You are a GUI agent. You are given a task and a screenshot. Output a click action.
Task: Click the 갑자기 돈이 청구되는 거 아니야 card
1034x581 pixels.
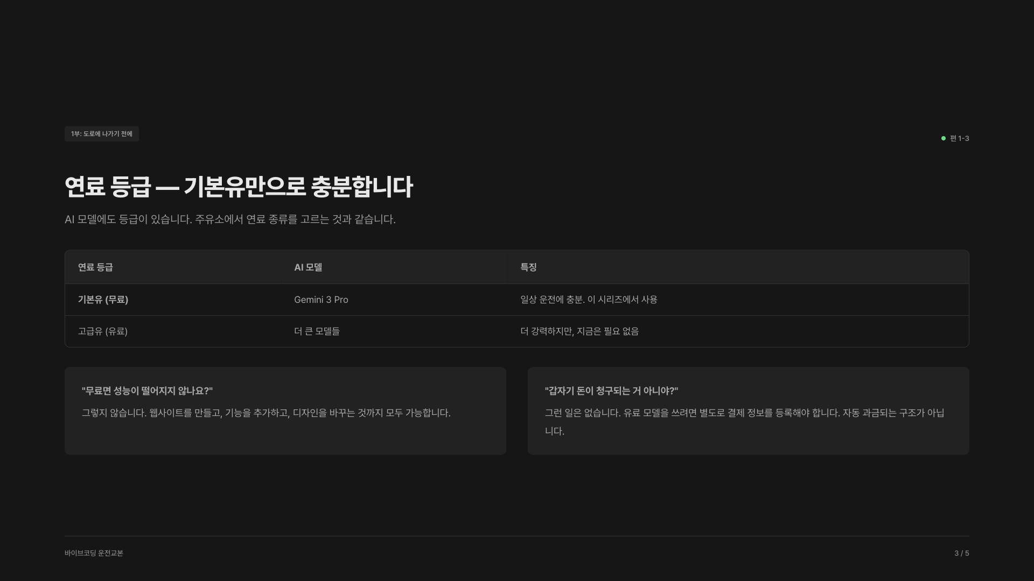click(x=748, y=410)
